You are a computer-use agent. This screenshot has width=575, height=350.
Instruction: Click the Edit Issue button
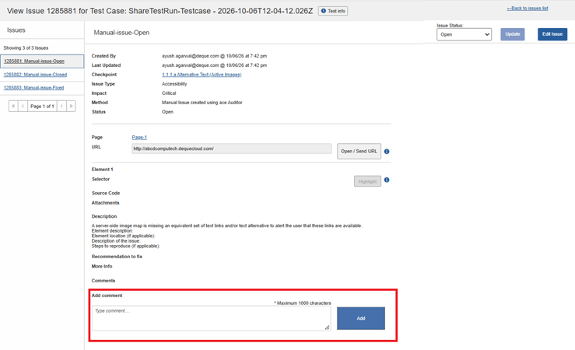[x=552, y=34]
